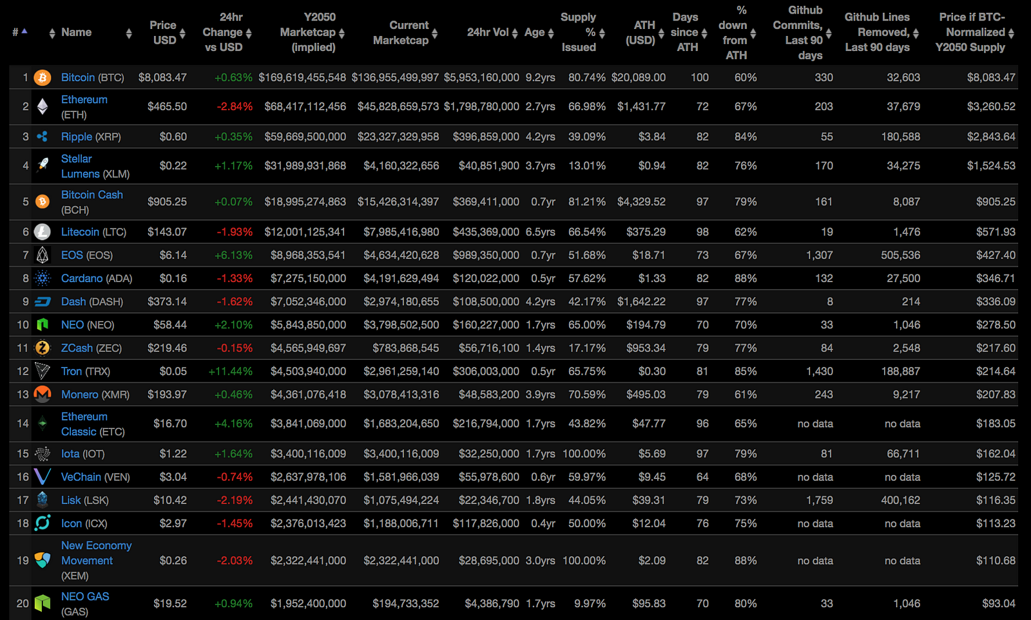
Task: Click the Ethereum Classic green logo
Action: pyautogui.click(x=43, y=424)
